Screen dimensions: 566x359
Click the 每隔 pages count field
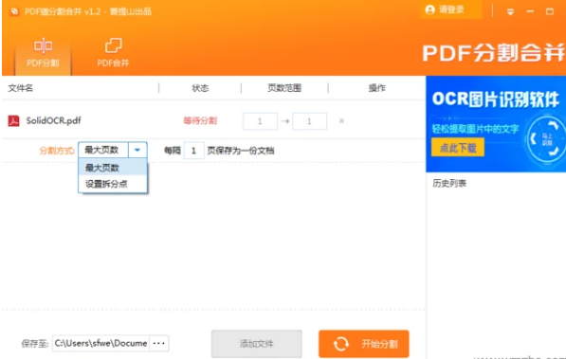pos(193,151)
